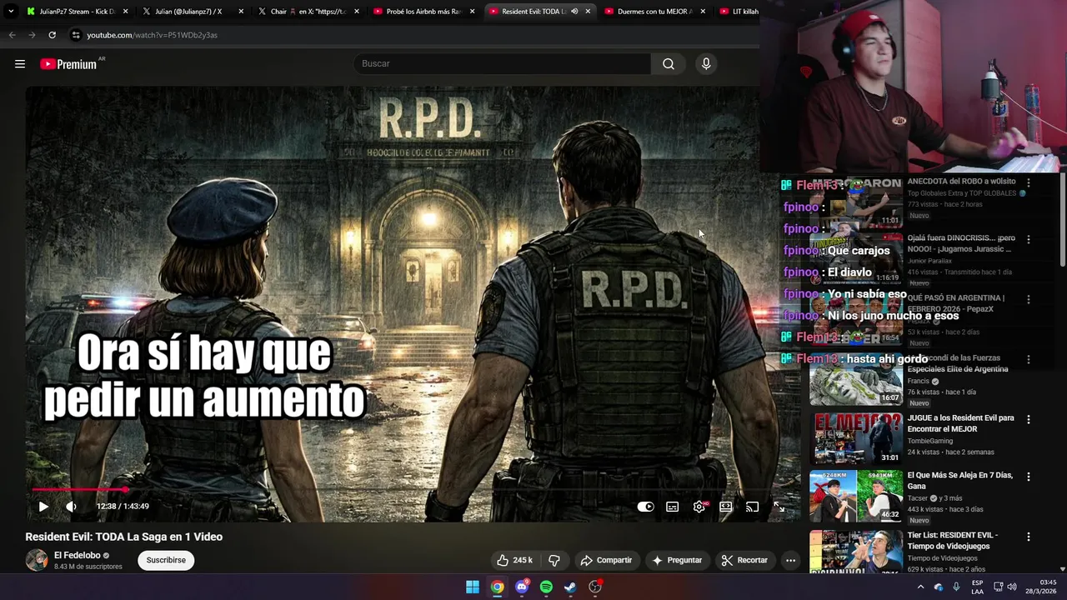Open the Windows Start menu

tap(473, 587)
